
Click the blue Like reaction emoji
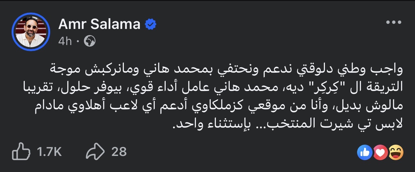pyautogui.click(x=364, y=152)
